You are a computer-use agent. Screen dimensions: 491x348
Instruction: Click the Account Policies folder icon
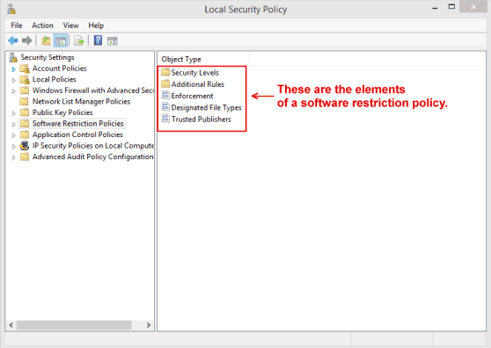tap(25, 69)
